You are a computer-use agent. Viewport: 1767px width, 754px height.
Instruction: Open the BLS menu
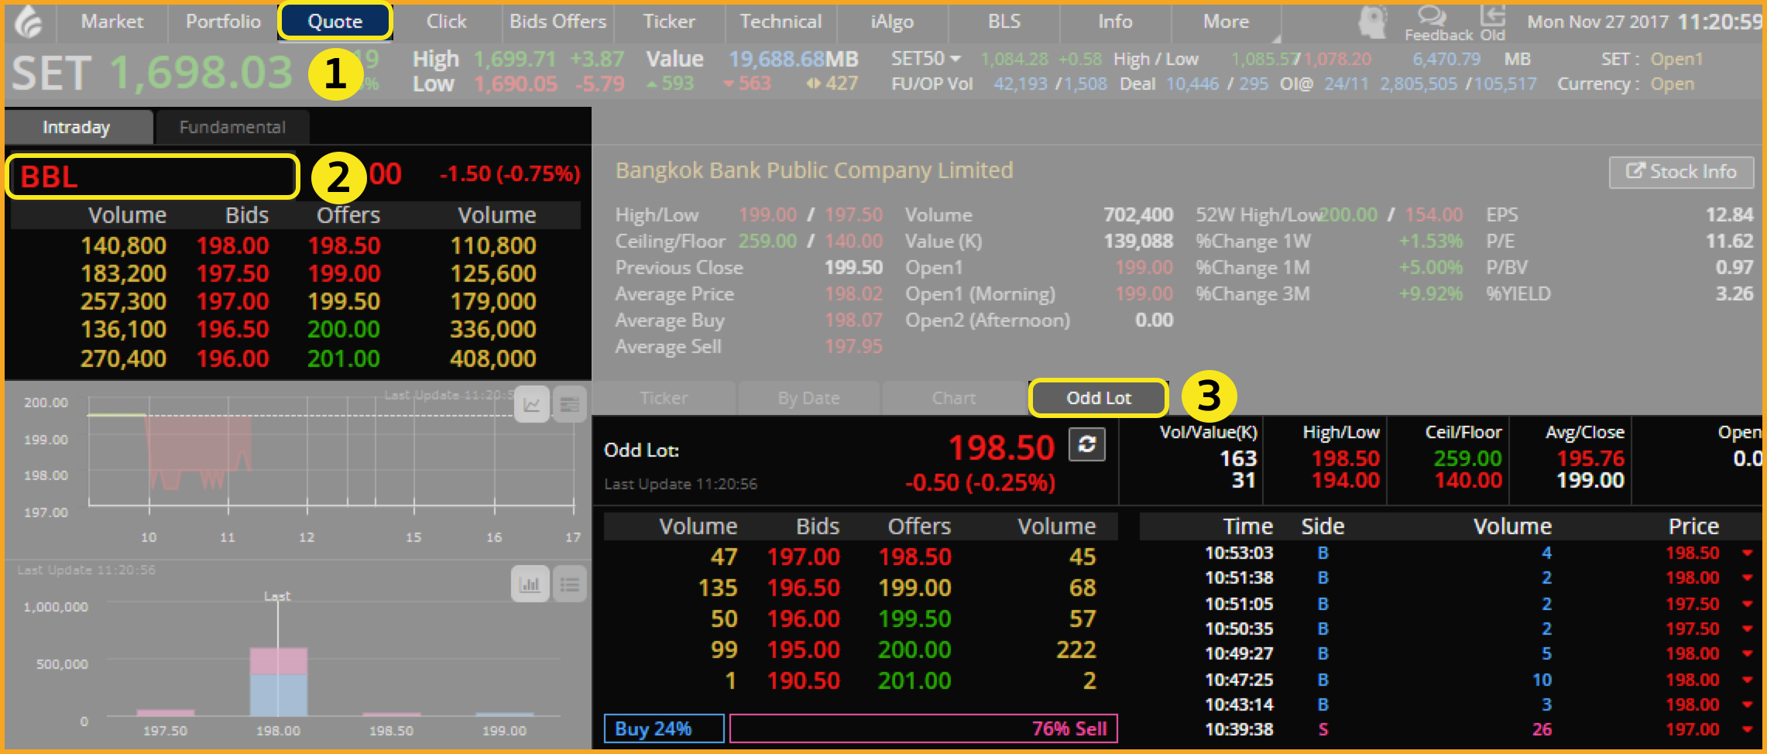click(1004, 22)
